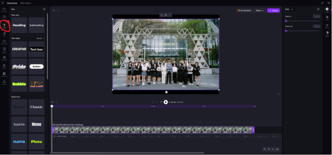
Task: Select the Text tool in sidebar
Action: click(x=4, y=26)
